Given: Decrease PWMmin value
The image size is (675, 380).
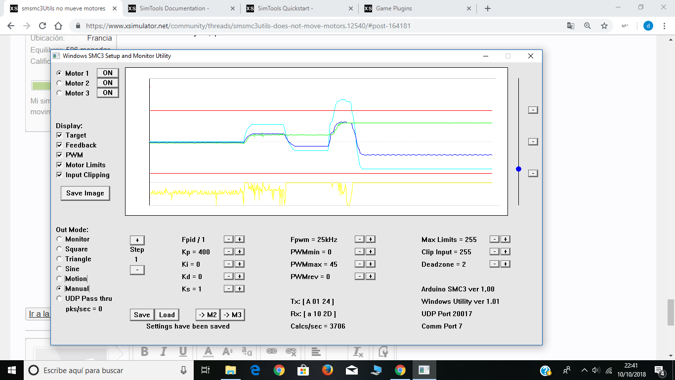Looking at the screenshot, I should click(x=360, y=251).
